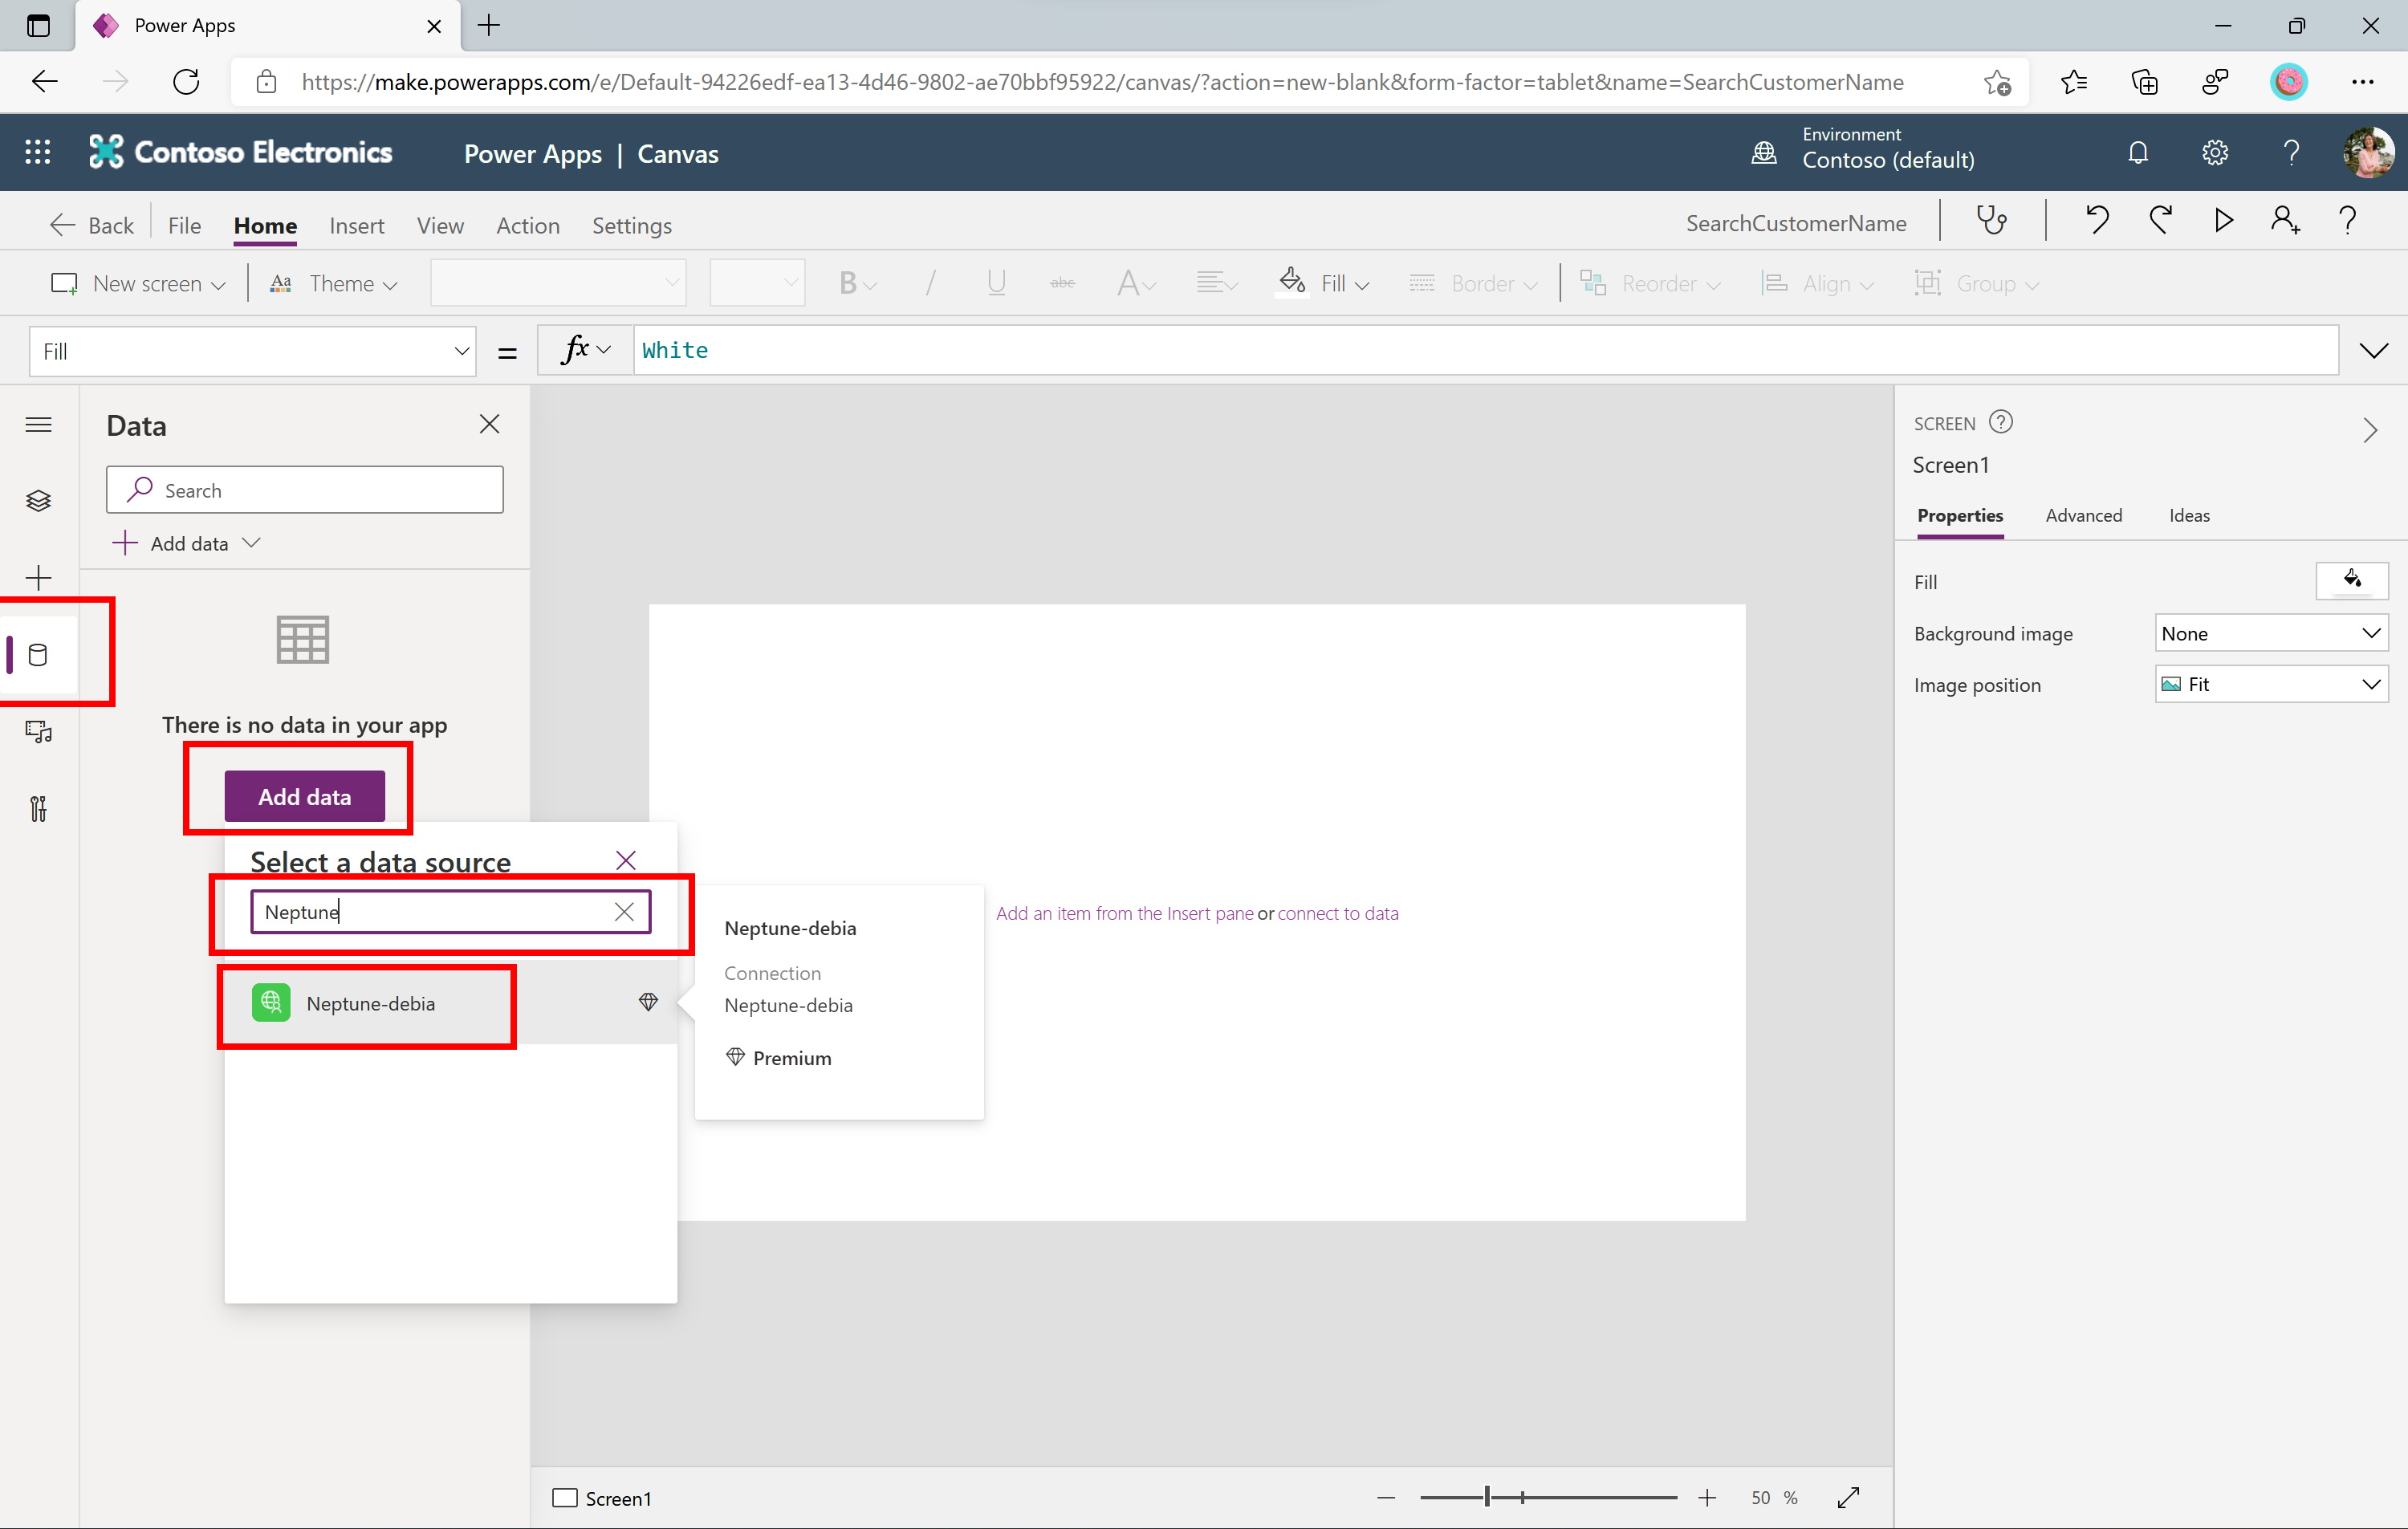Zoom in with the plus button
2408x1529 pixels.
(1707, 1497)
